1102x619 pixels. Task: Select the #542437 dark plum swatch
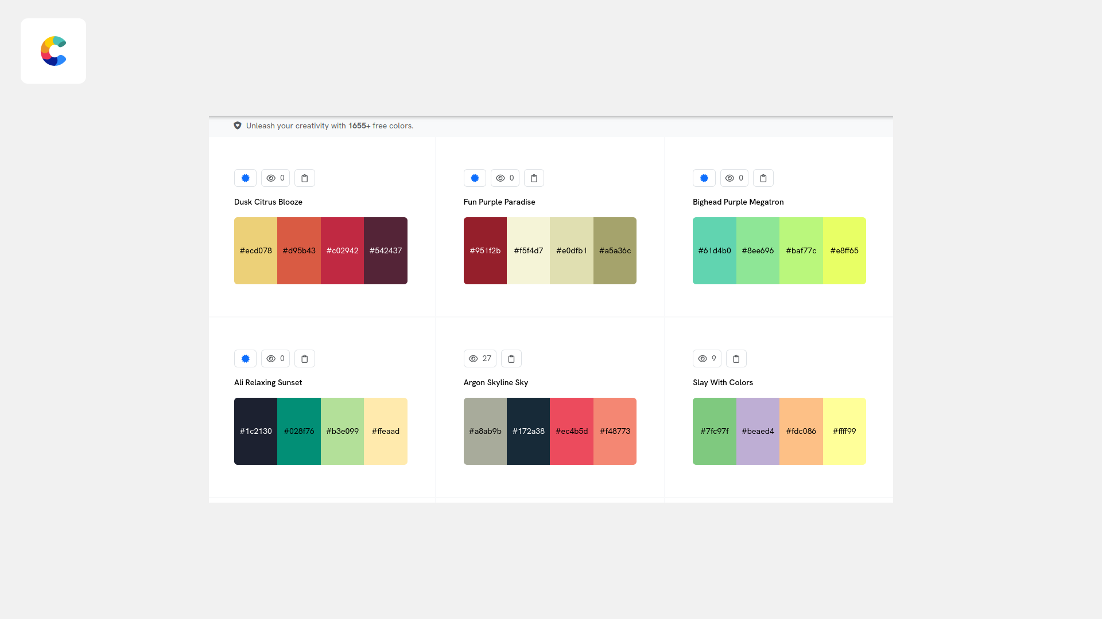(x=386, y=250)
